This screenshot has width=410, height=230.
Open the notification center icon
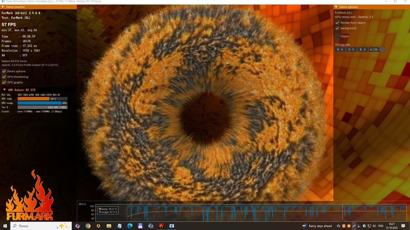point(403,226)
